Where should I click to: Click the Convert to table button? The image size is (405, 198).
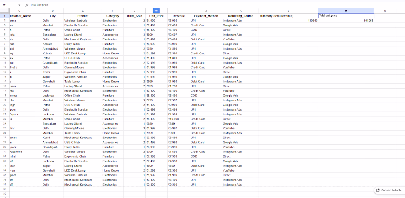390,190
